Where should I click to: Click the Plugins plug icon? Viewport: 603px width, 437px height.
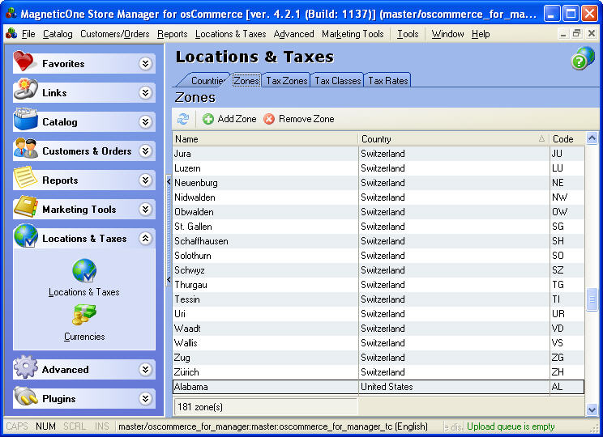pos(25,397)
